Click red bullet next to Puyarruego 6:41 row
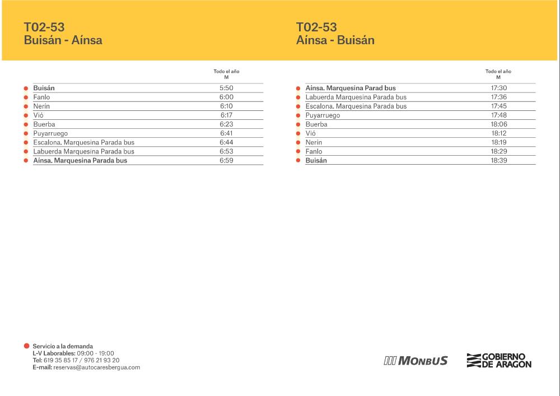Image resolution: width=560 pixels, height=396 pixels. pyautogui.click(x=26, y=134)
